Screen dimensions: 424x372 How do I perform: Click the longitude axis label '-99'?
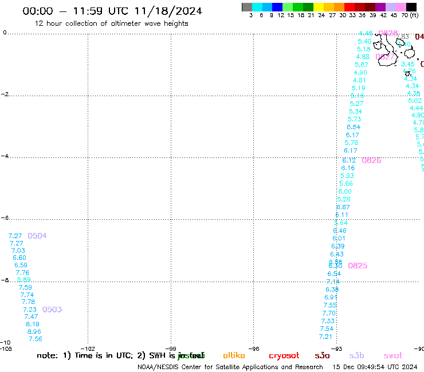(171, 349)
